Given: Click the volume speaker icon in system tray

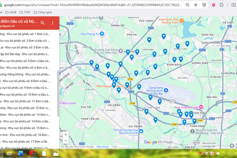Looking at the screenshot, I should pyautogui.click(x=229, y=154).
